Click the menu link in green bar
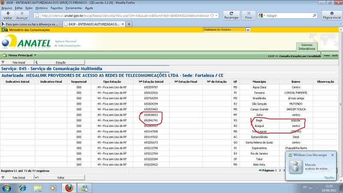 coord(327,56)
